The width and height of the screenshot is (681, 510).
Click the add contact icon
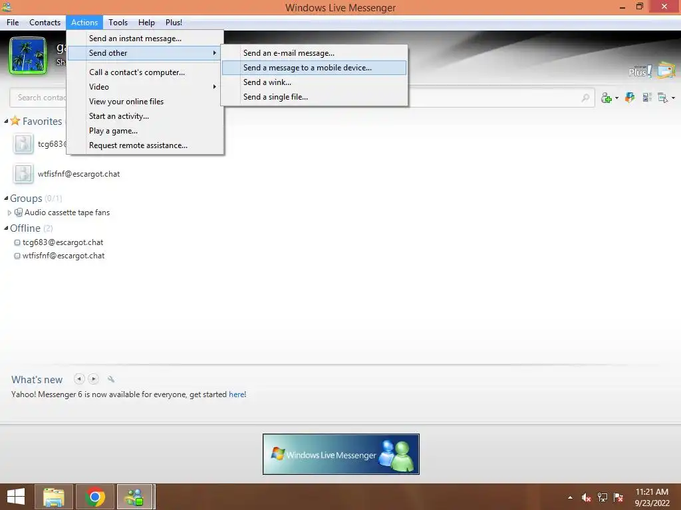coord(607,98)
